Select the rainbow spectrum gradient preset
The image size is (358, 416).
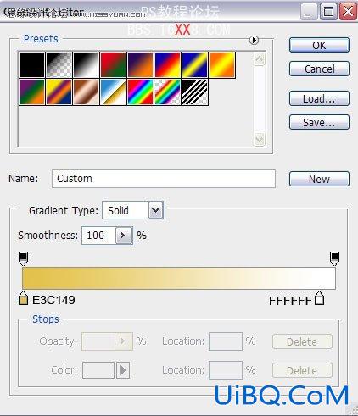click(x=141, y=92)
